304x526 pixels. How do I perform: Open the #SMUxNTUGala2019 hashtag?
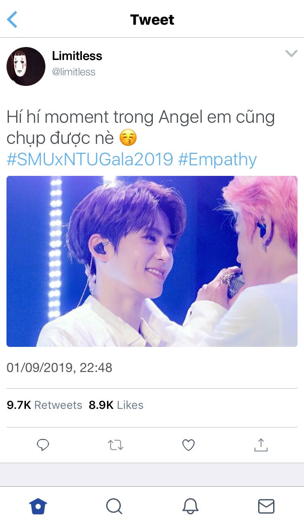(90, 160)
